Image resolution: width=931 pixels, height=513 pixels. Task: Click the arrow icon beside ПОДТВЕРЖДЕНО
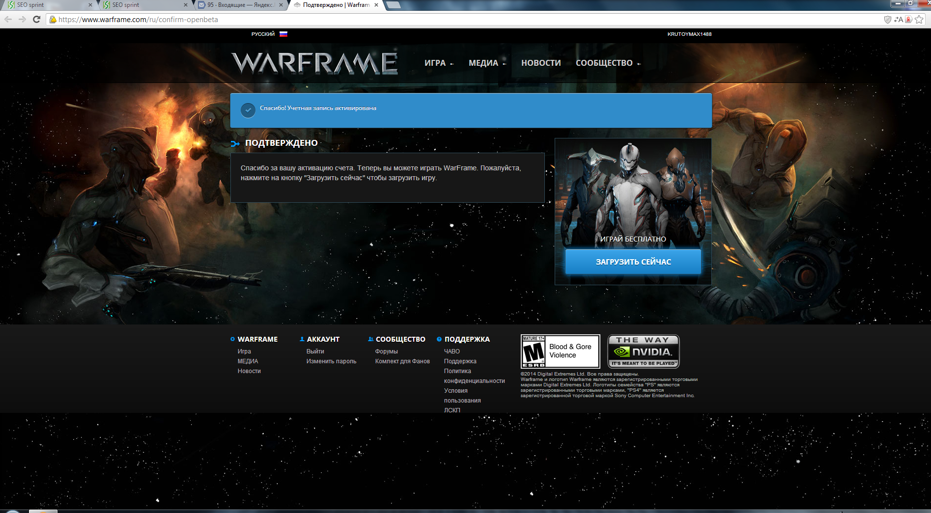(235, 143)
